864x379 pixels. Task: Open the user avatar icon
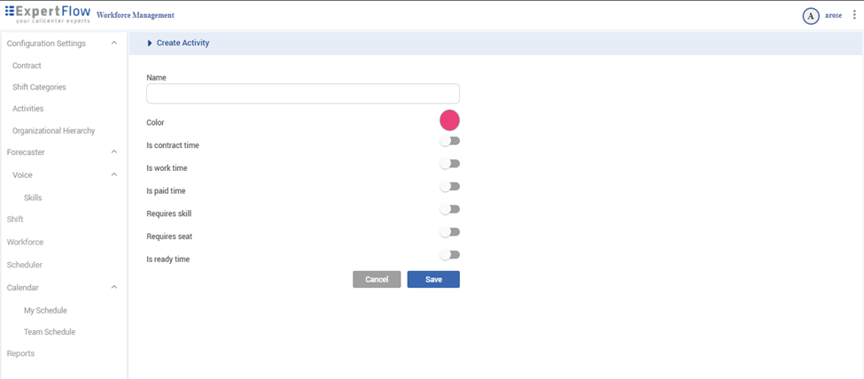[810, 16]
